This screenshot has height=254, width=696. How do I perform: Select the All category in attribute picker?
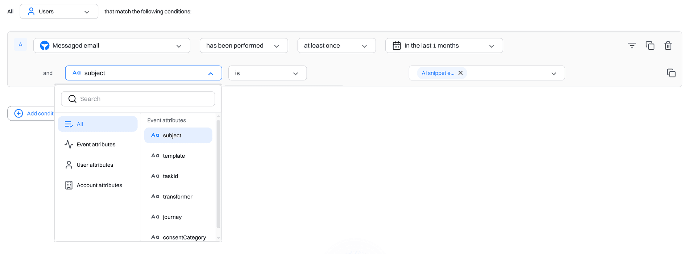pyautogui.click(x=98, y=124)
